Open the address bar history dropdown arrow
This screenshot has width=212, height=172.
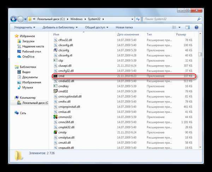[x=132, y=19]
